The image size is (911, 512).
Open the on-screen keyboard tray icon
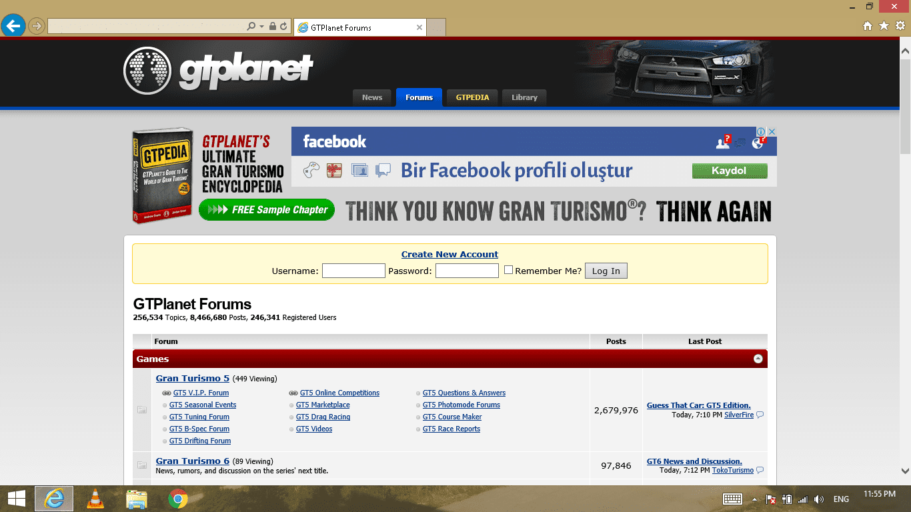click(733, 499)
